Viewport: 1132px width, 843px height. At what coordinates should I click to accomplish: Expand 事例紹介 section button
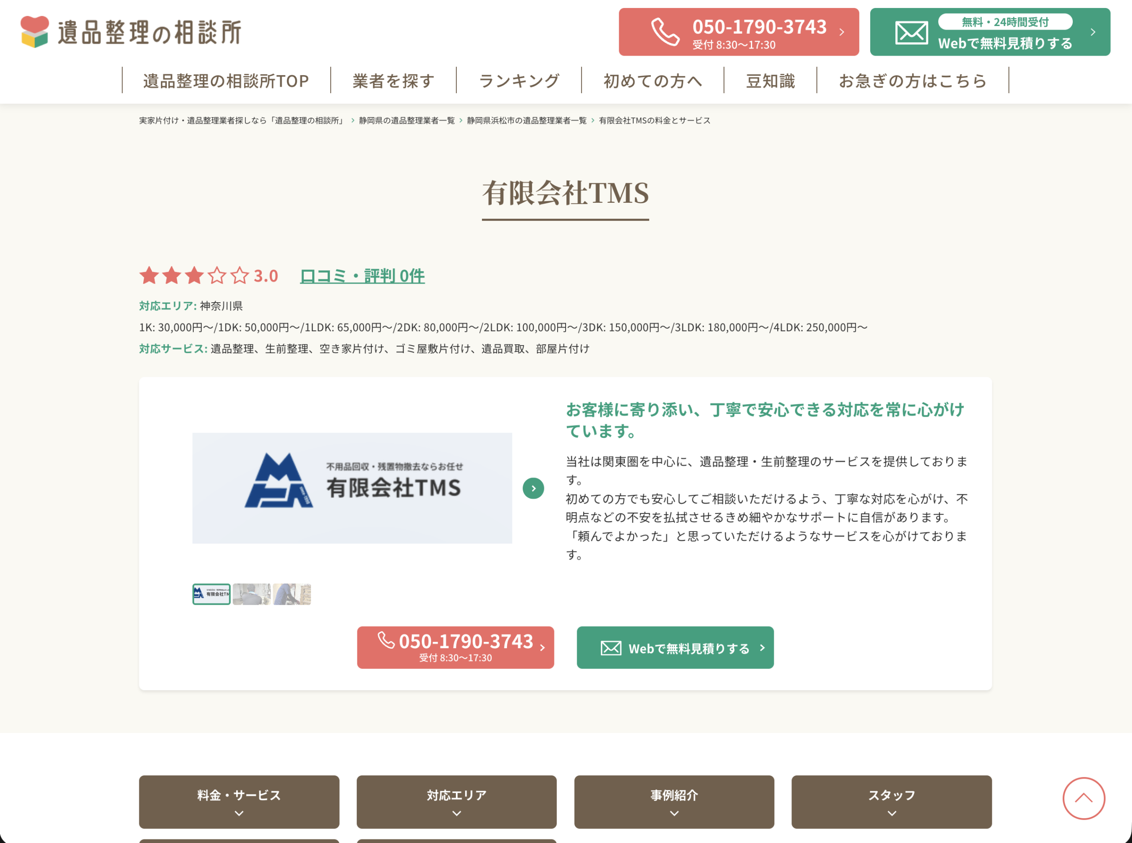pos(674,801)
